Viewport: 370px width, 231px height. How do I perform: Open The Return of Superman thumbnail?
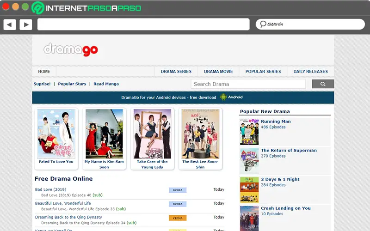(x=249, y=161)
